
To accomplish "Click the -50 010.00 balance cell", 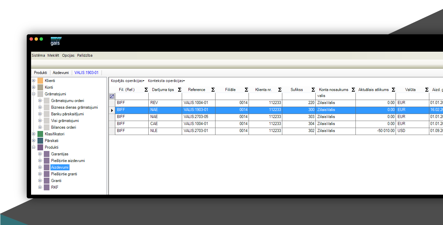I will [376, 131].
